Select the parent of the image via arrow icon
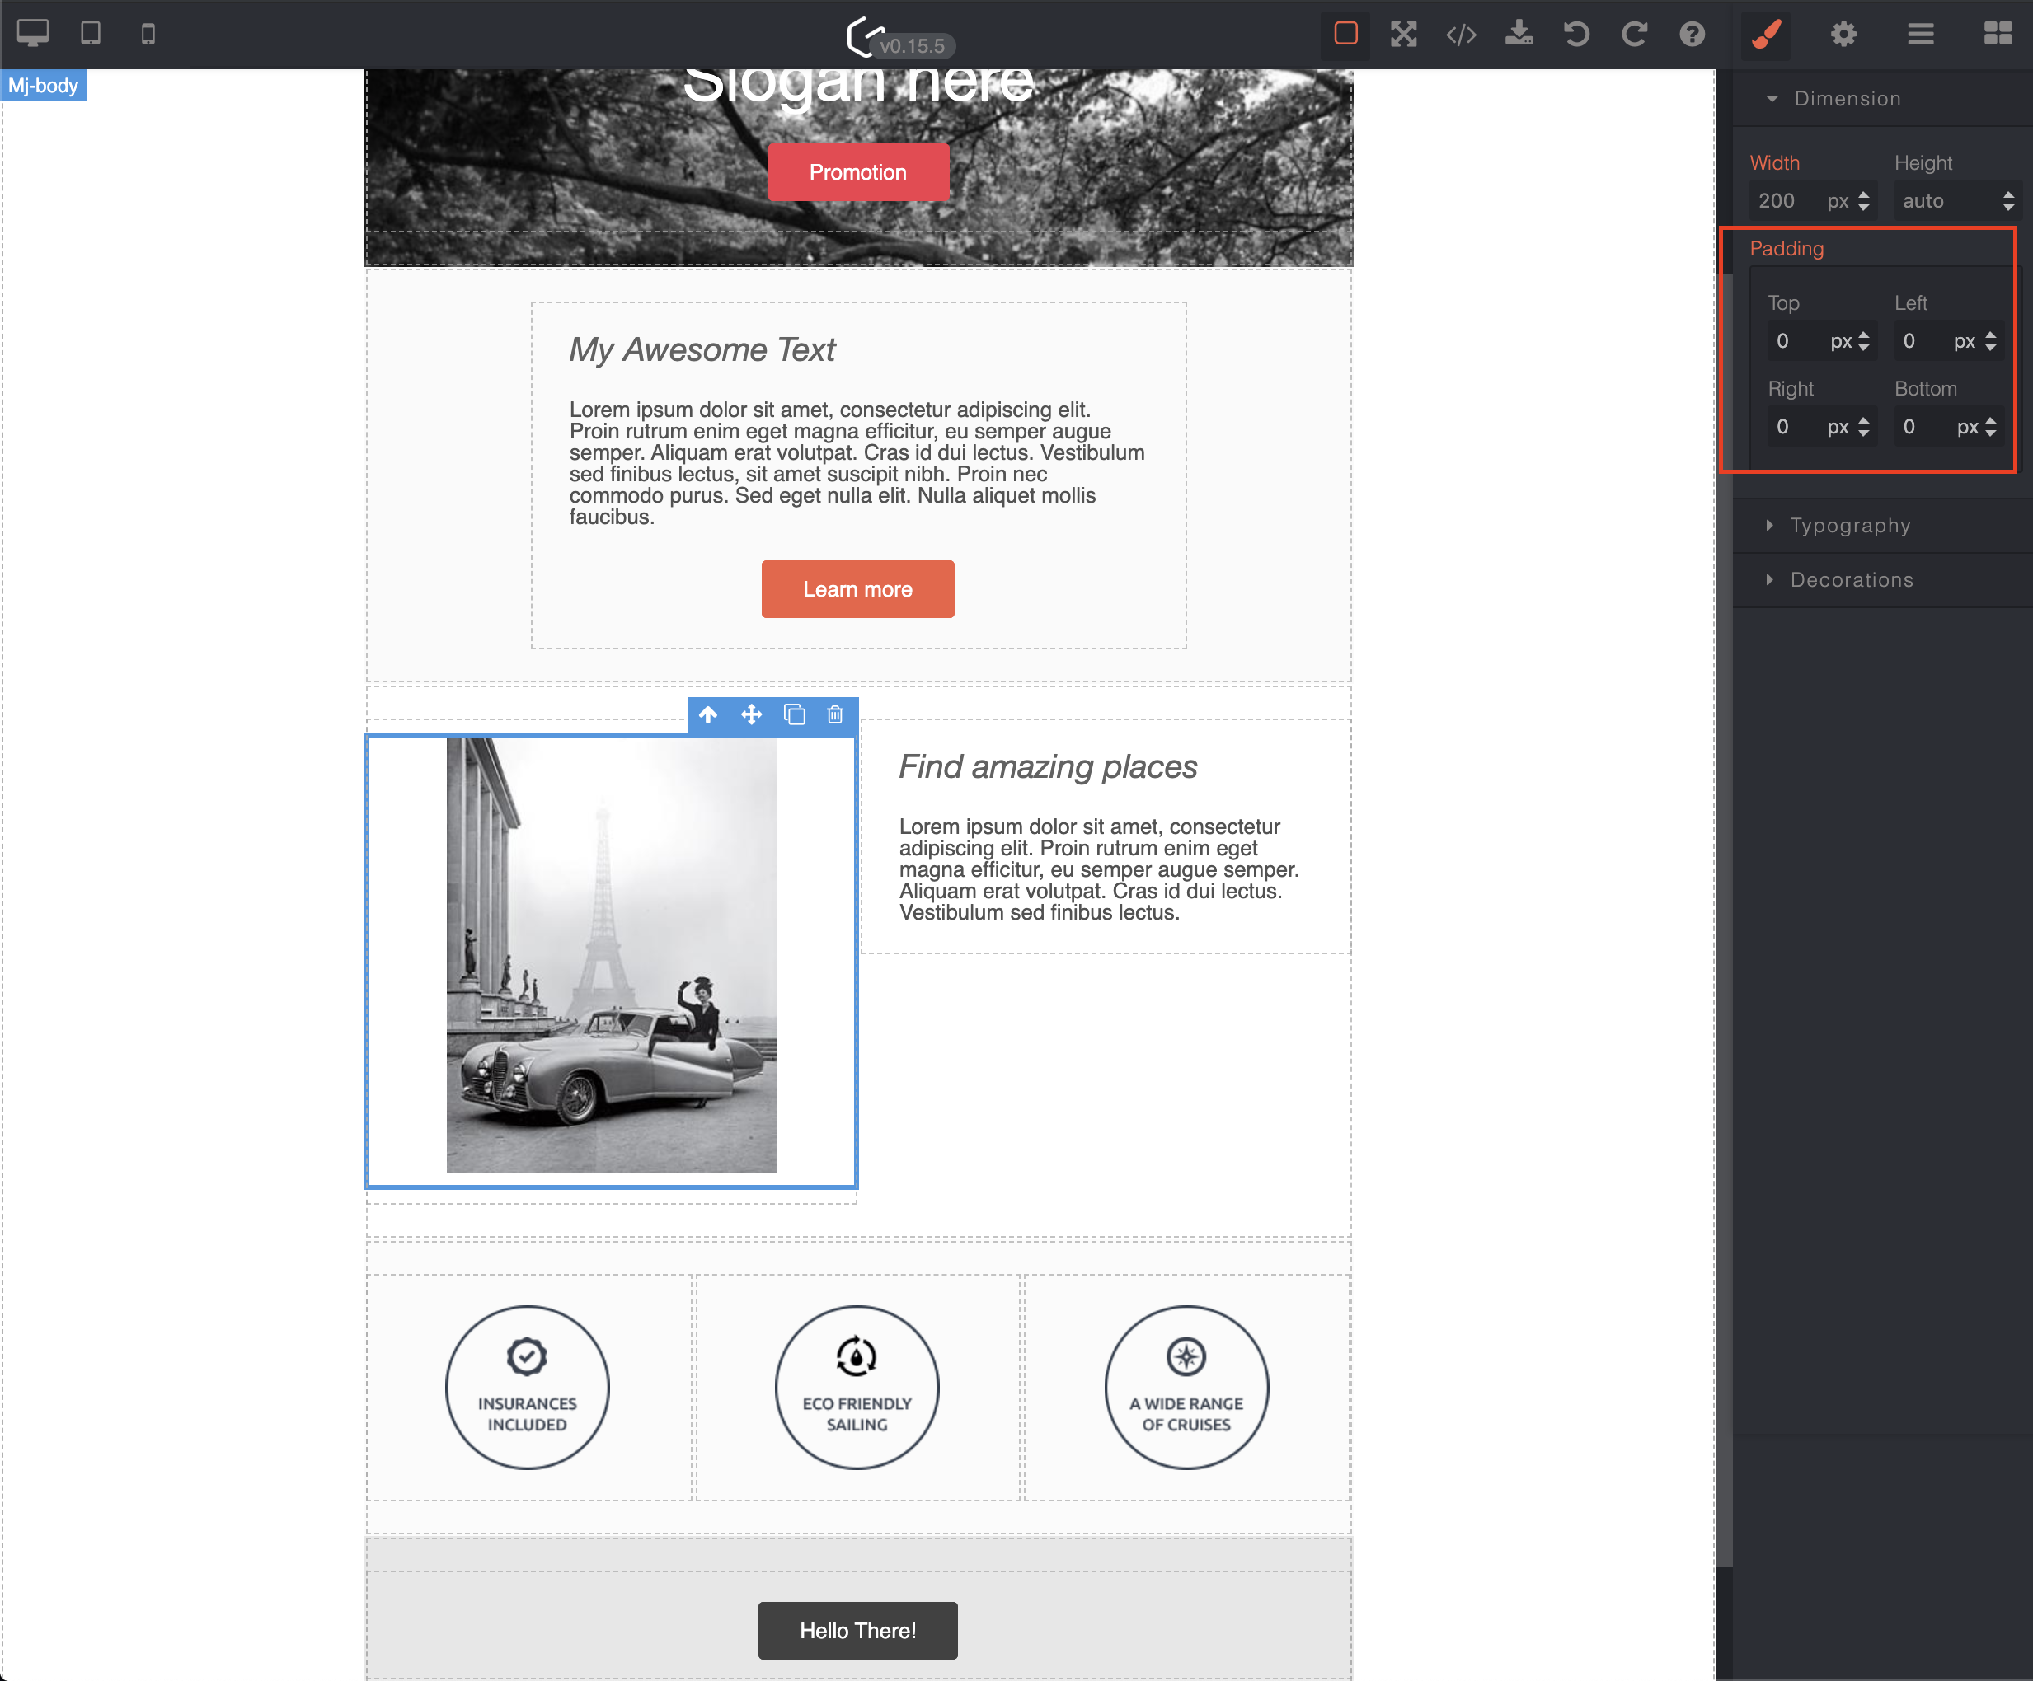This screenshot has height=1681, width=2033. pyautogui.click(x=709, y=715)
